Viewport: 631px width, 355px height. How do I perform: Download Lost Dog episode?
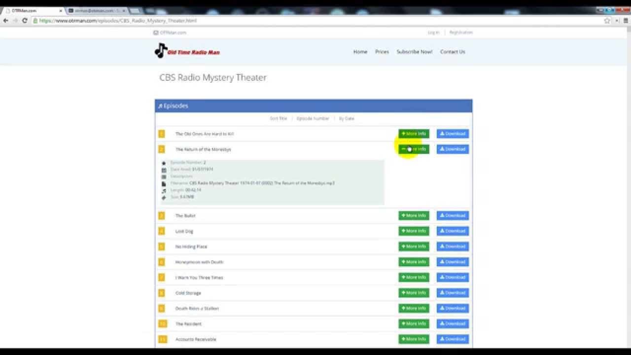point(453,231)
